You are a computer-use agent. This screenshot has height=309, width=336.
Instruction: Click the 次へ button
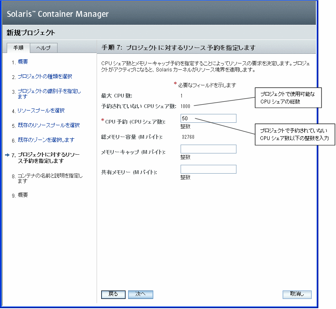pyautogui.click(x=141, y=294)
